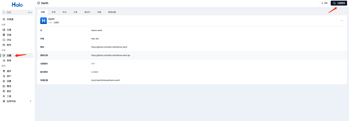Go to 页面 pages in the sidebar
Screen dimensions: 349x121
[9, 35]
